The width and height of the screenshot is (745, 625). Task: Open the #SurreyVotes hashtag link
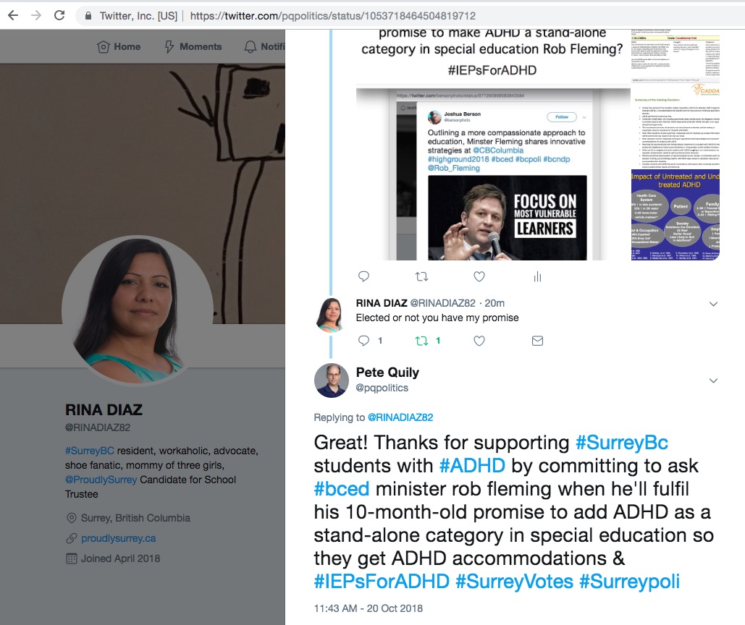[514, 582]
